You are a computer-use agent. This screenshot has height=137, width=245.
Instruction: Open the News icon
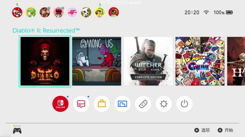(x=81, y=104)
